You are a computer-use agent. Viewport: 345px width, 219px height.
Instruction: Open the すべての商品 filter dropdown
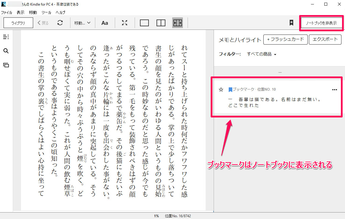(x=261, y=54)
